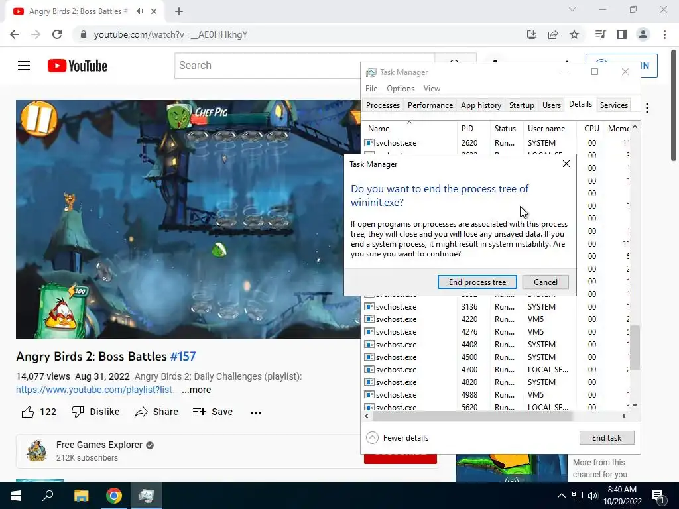Image resolution: width=679 pixels, height=509 pixels.
Task: Click the YouTube search field
Action: point(304,66)
